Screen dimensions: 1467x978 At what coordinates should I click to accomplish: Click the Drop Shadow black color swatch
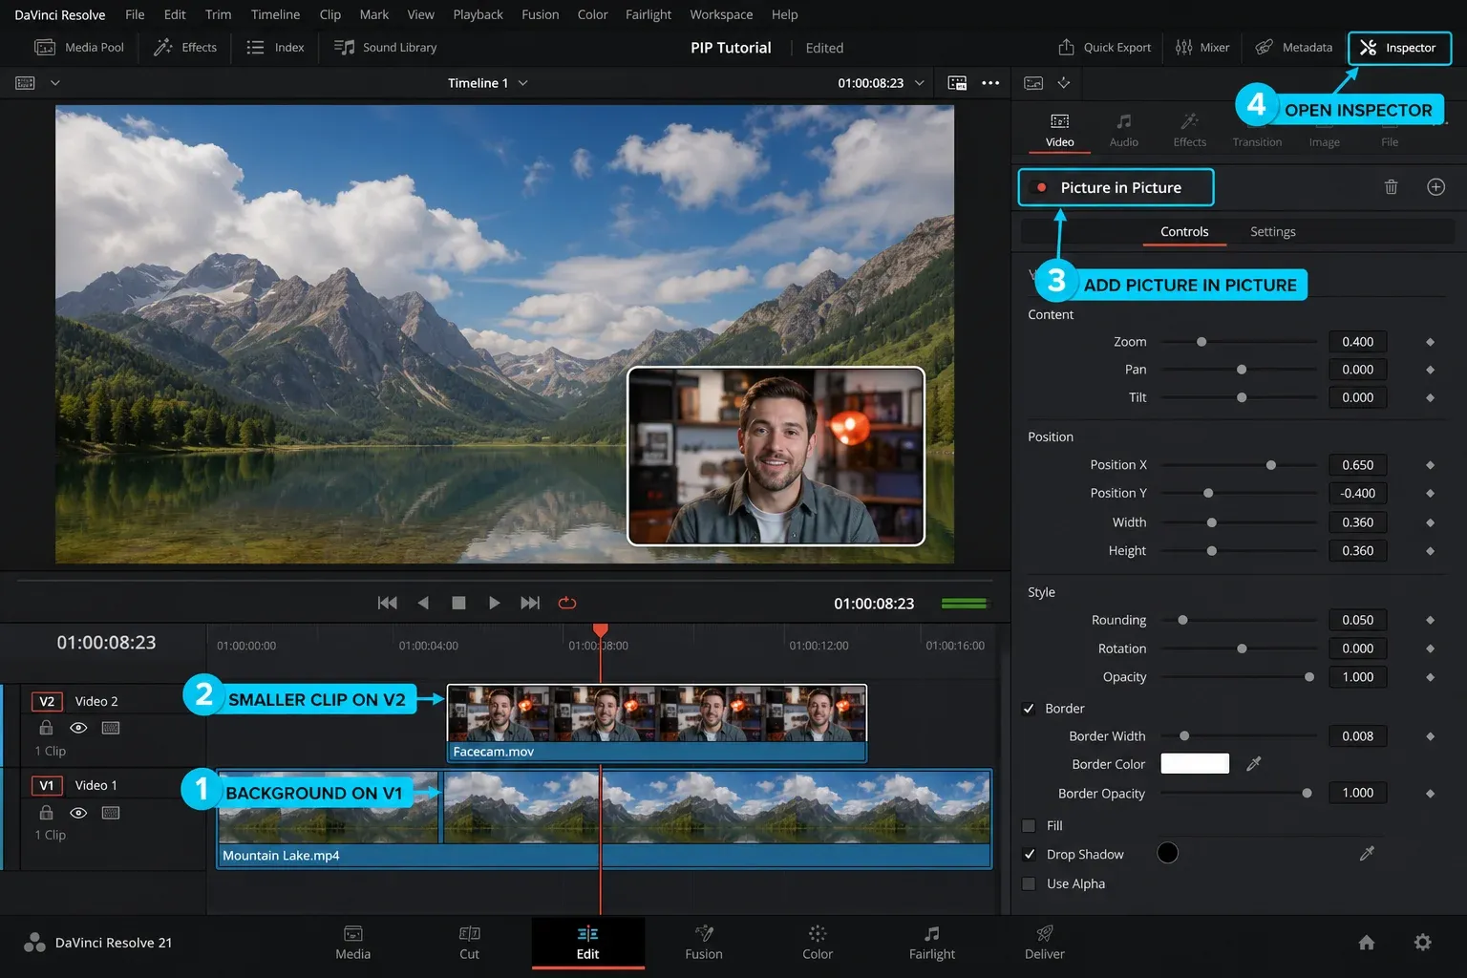pyautogui.click(x=1167, y=853)
